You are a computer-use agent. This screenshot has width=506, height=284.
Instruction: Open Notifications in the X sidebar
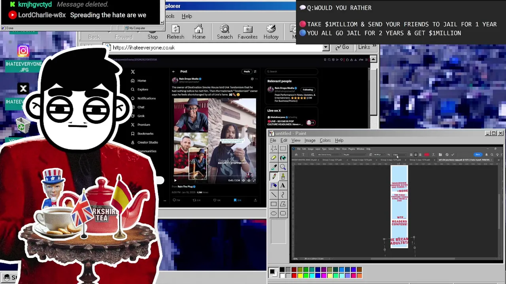[x=143, y=98]
